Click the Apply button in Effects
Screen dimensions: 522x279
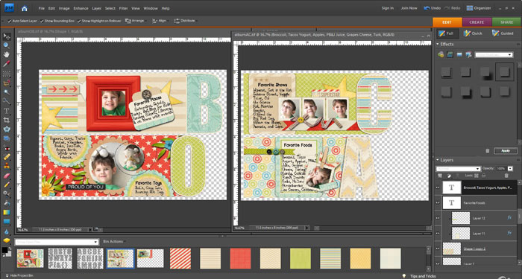506,151
